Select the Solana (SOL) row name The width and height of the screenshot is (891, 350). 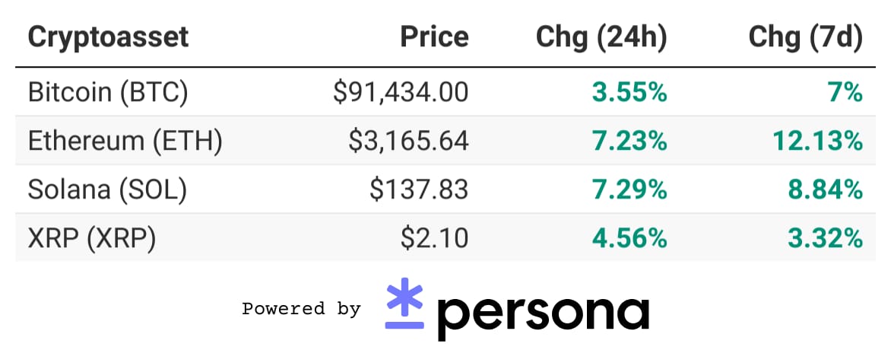click(x=107, y=189)
